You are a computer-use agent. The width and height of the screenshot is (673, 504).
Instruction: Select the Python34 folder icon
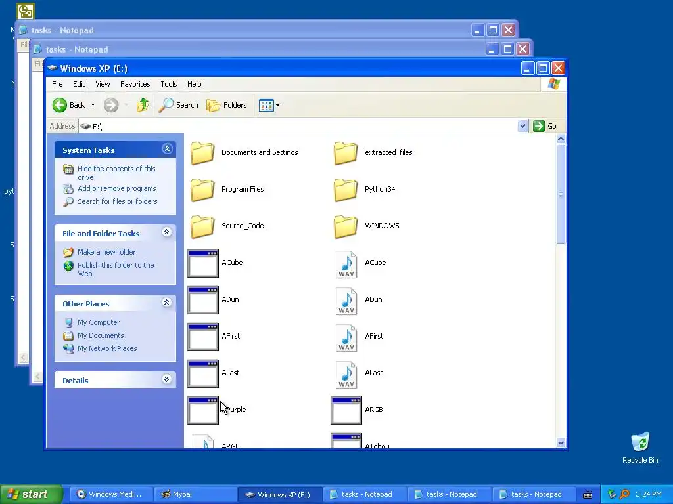pyautogui.click(x=346, y=190)
